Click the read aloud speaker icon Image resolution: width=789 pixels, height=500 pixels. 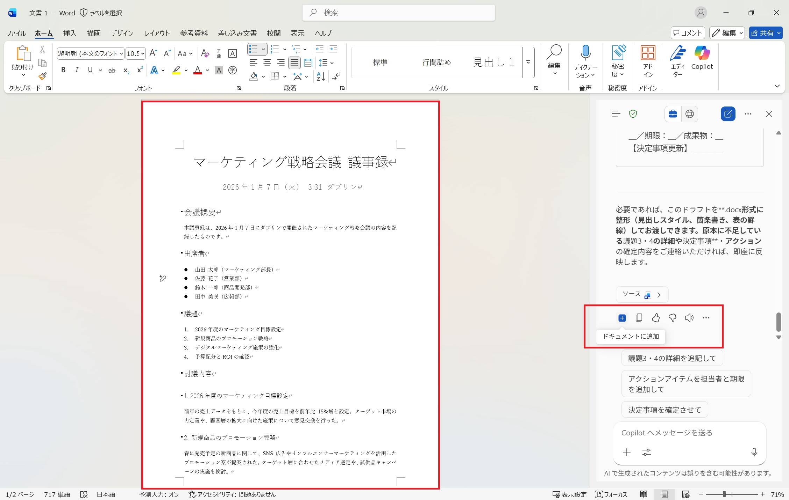[x=689, y=318]
